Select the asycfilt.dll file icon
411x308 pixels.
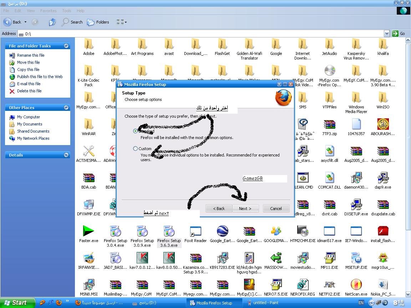[329, 151]
